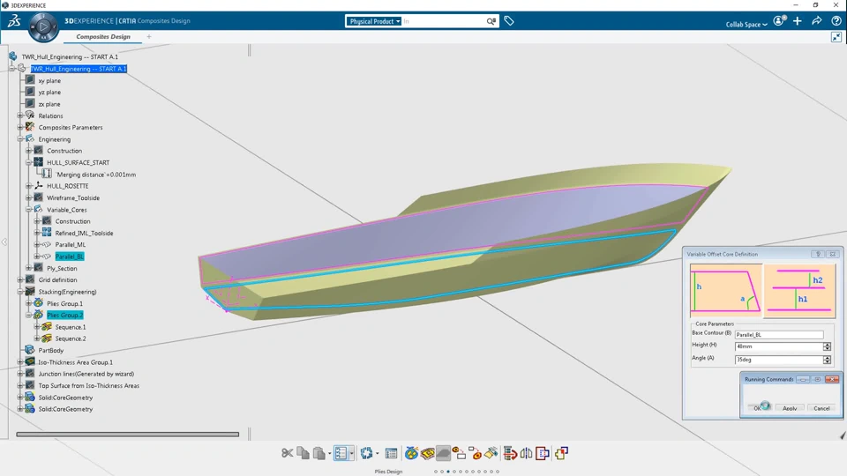Viewport: 847px width, 476px height.
Task: Collapse the Engineering tree node
Action: pos(20,139)
